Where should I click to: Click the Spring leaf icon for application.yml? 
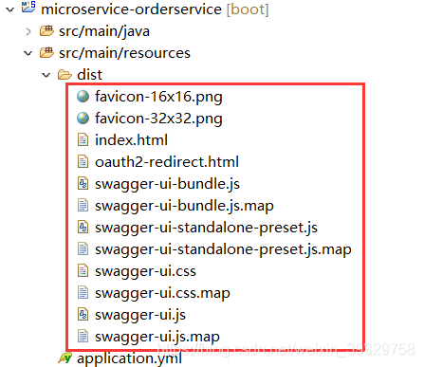[65, 358]
